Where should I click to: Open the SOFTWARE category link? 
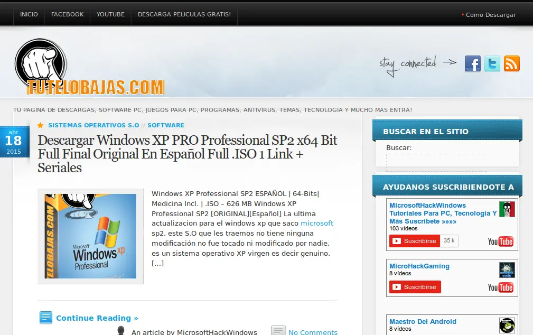pos(166,125)
